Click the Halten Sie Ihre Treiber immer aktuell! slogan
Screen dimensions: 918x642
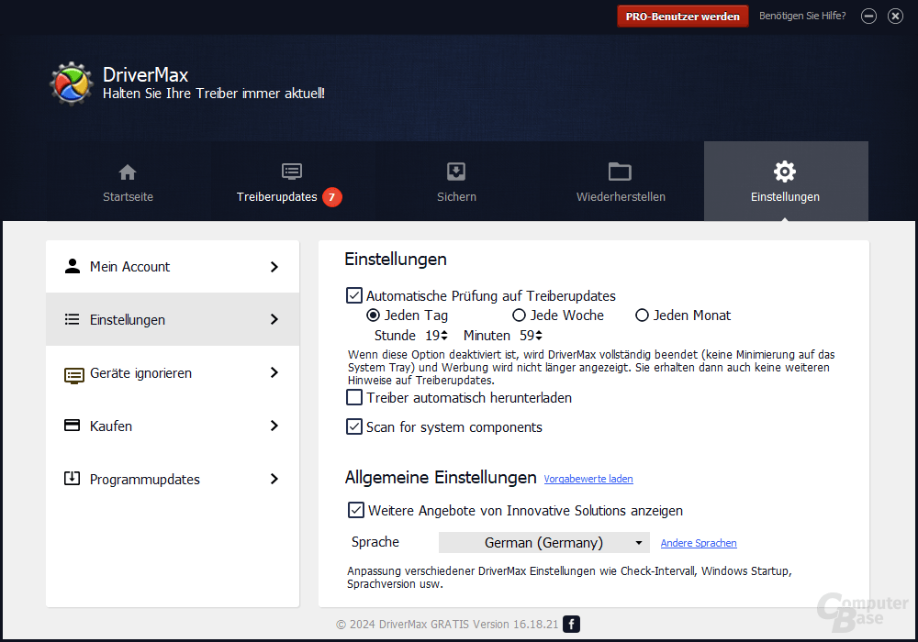[214, 94]
